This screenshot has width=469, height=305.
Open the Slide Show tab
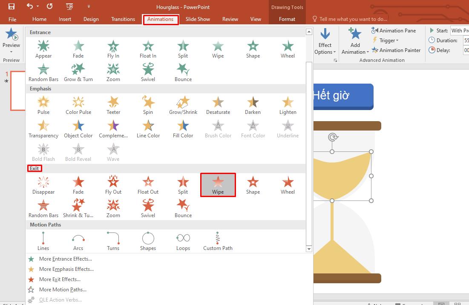(198, 19)
